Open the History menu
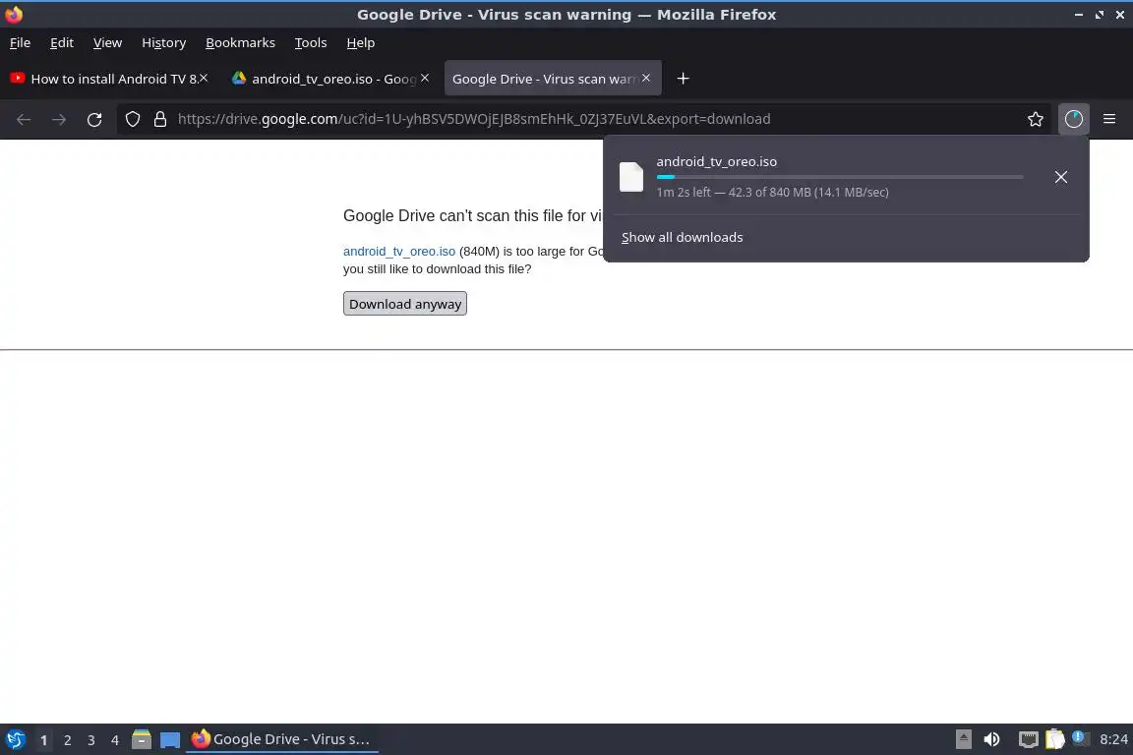 pos(164,42)
